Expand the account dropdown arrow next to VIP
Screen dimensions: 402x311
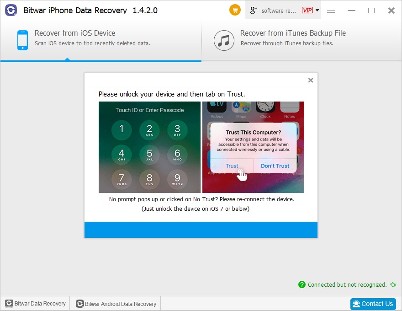(317, 10)
